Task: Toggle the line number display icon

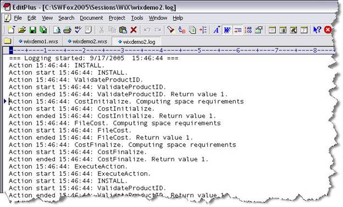Action: (x=248, y=30)
